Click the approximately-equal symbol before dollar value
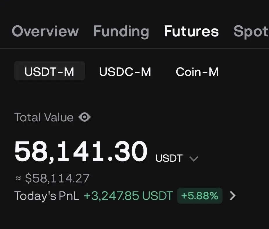Image resolution: width=269 pixels, height=229 pixels. click(18, 178)
